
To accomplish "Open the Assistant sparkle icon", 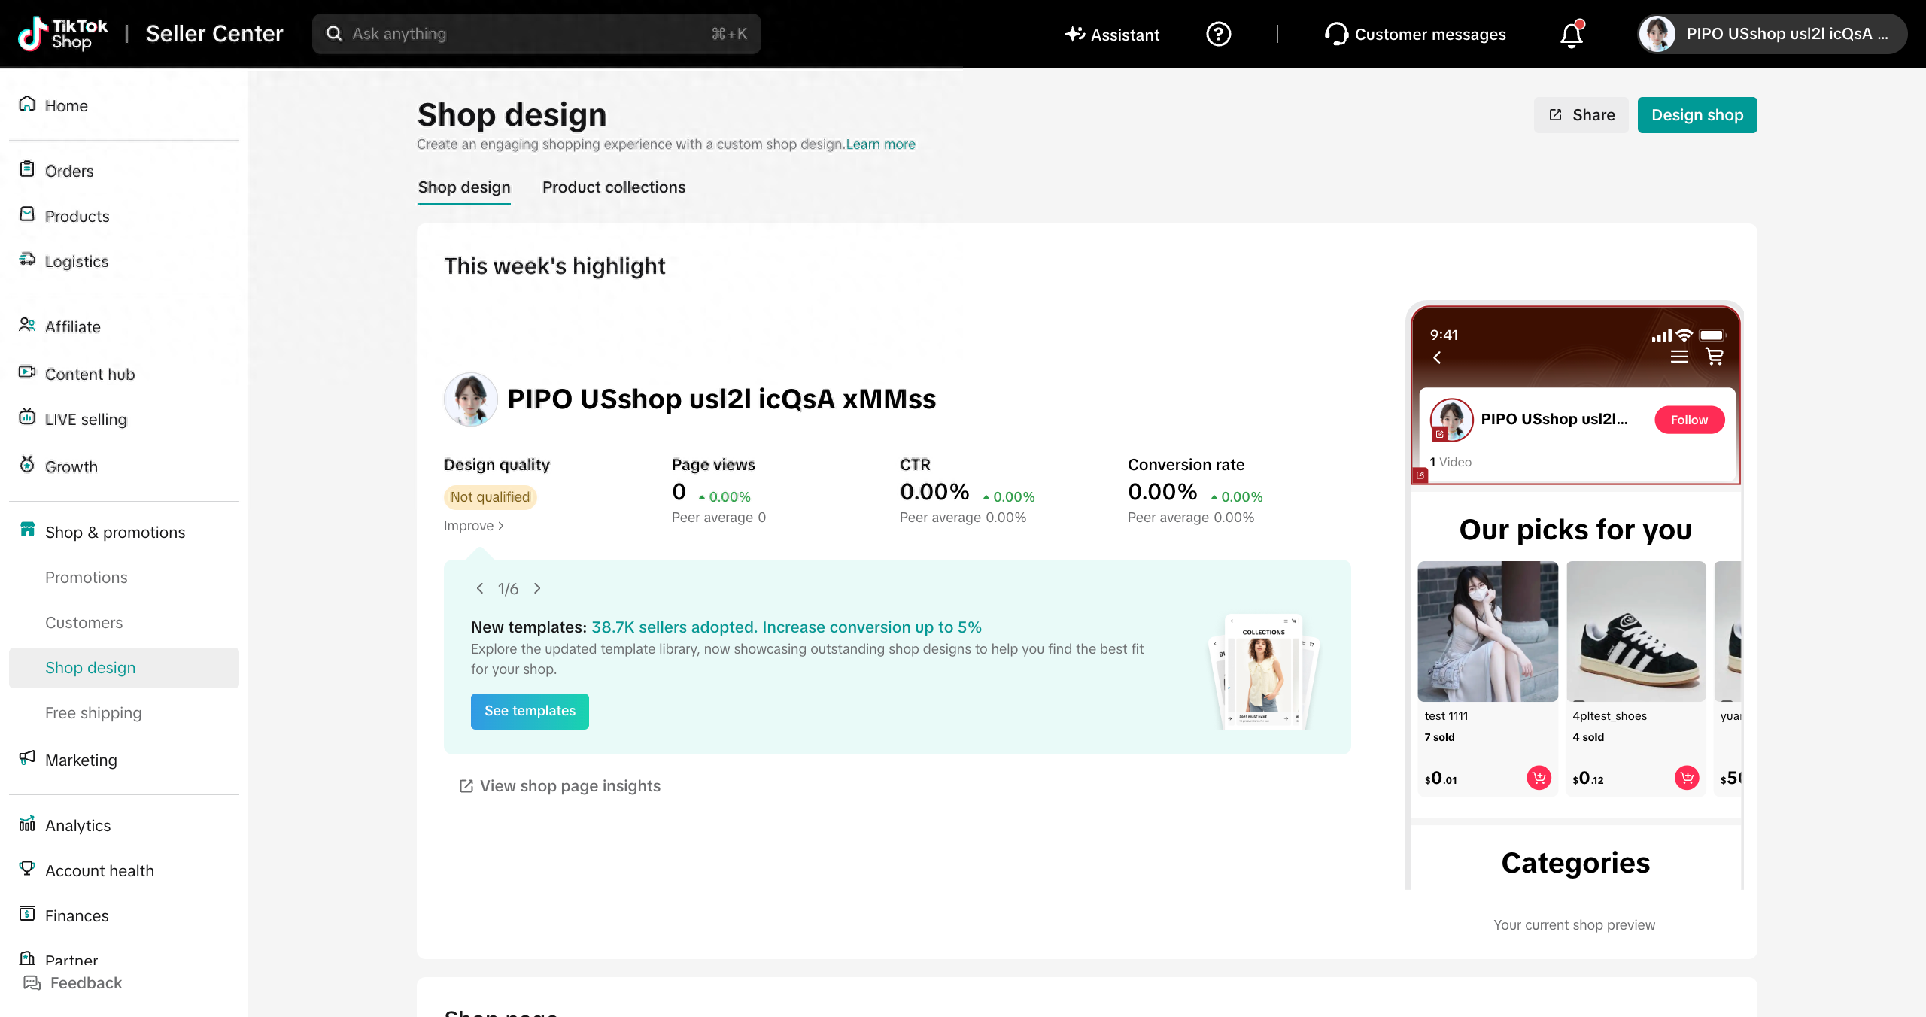I will [x=1074, y=34].
